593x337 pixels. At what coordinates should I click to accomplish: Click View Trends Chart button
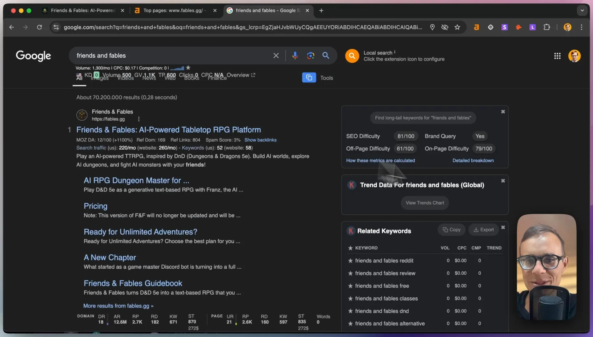tap(424, 203)
